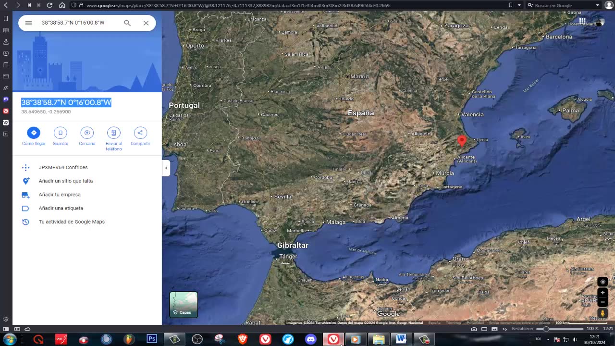Open the Windows Start button
The width and height of the screenshot is (615, 346).
click(10, 339)
